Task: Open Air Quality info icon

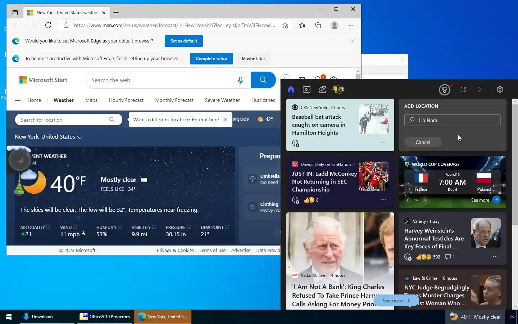Action: (48, 227)
